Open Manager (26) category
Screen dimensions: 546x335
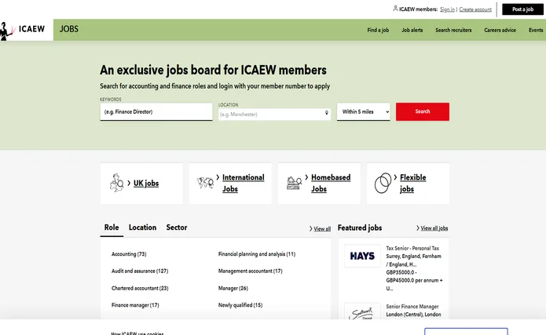tap(233, 288)
